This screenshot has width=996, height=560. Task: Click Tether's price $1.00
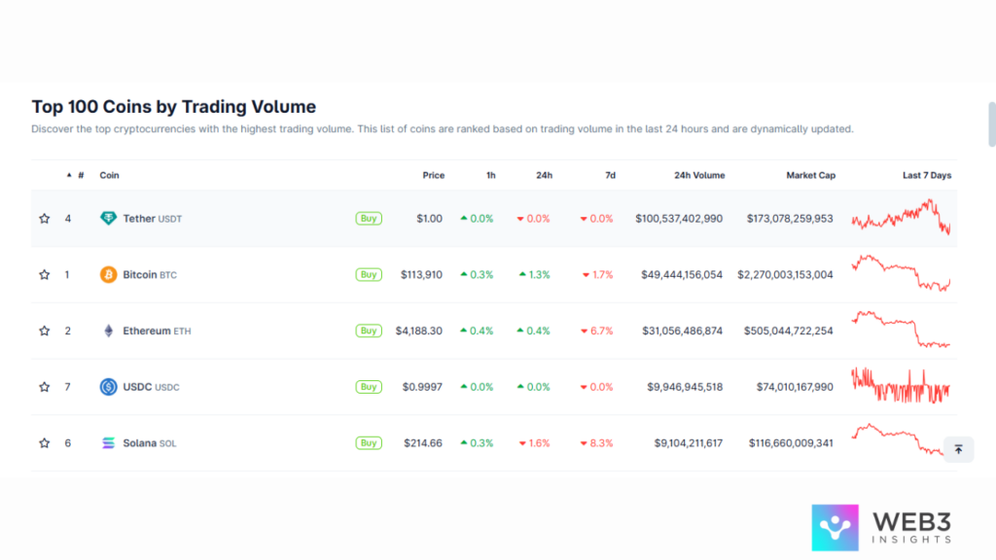tap(429, 219)
